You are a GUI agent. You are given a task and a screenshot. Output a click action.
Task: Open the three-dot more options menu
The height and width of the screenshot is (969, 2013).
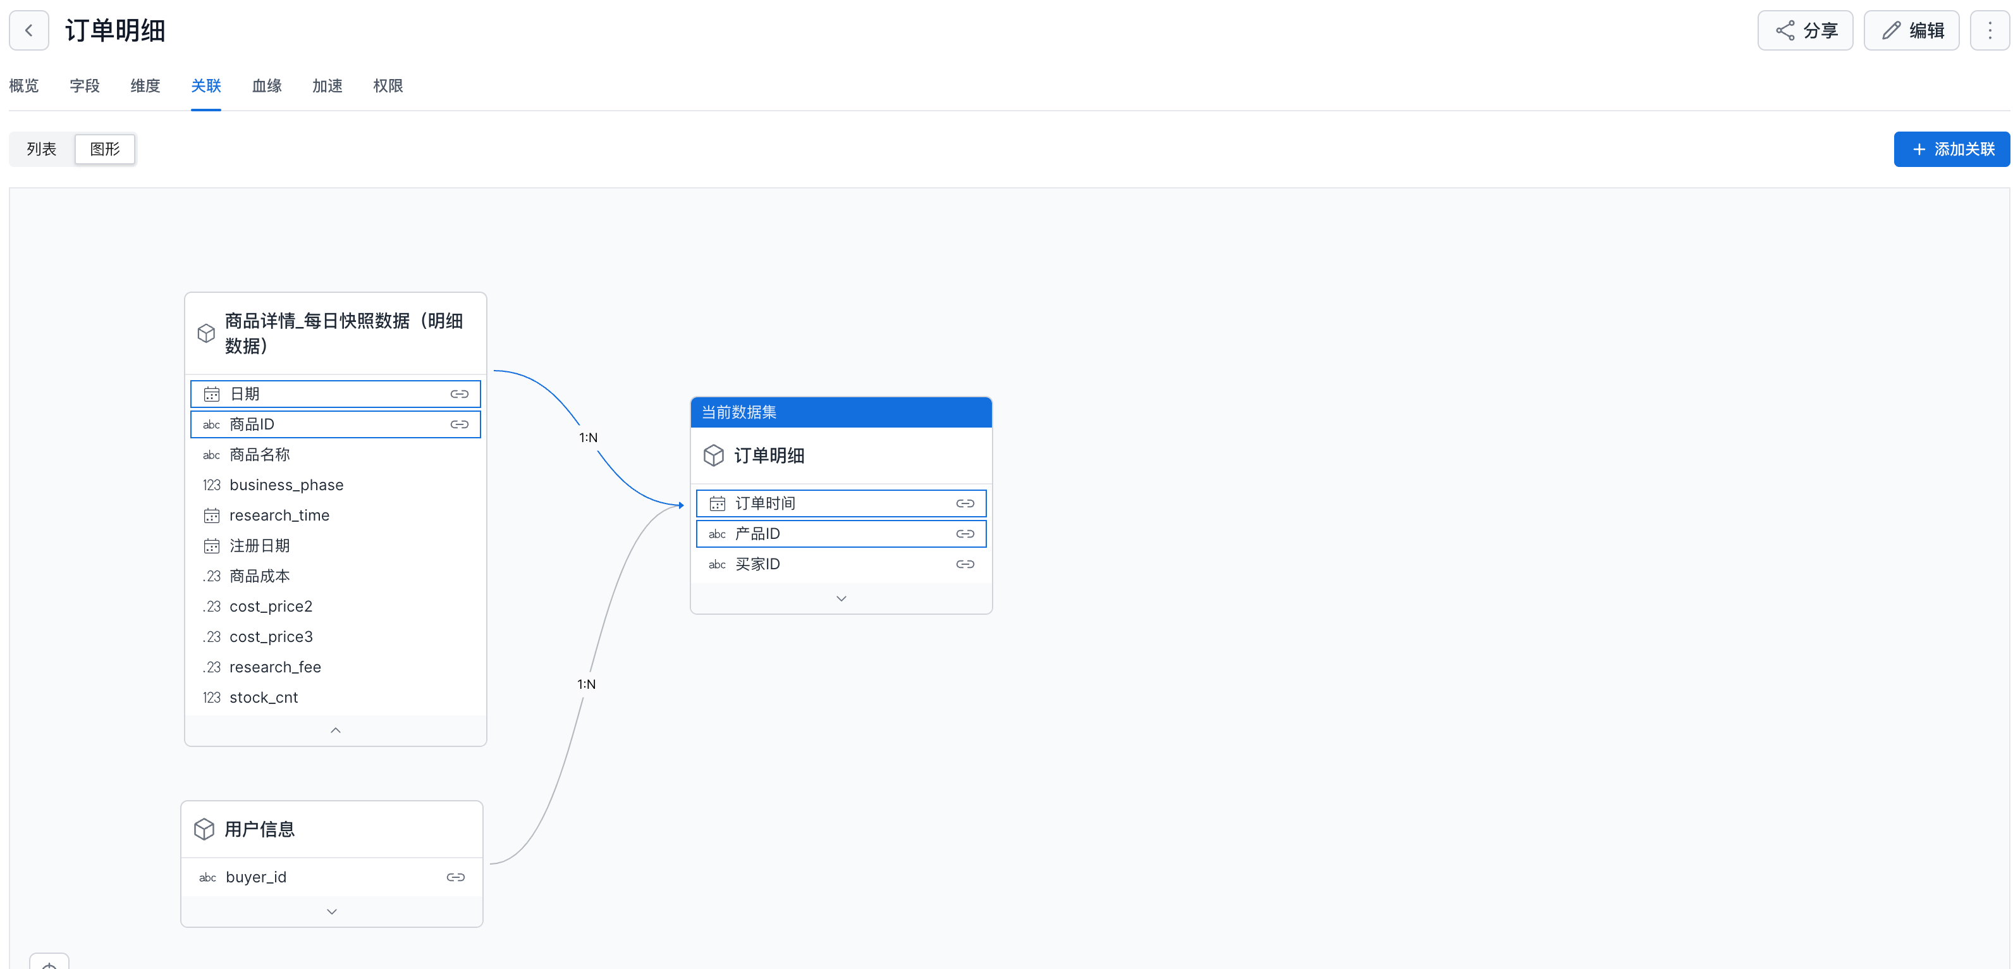(x=1990, y=30)
